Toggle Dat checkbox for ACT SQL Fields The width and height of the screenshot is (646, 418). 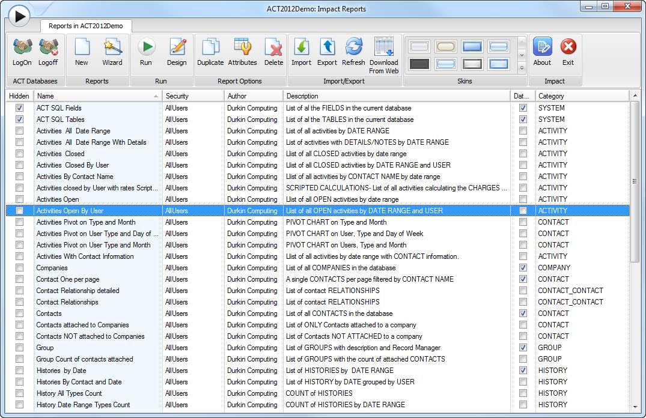pyautogui.click(x=523, y=108)
